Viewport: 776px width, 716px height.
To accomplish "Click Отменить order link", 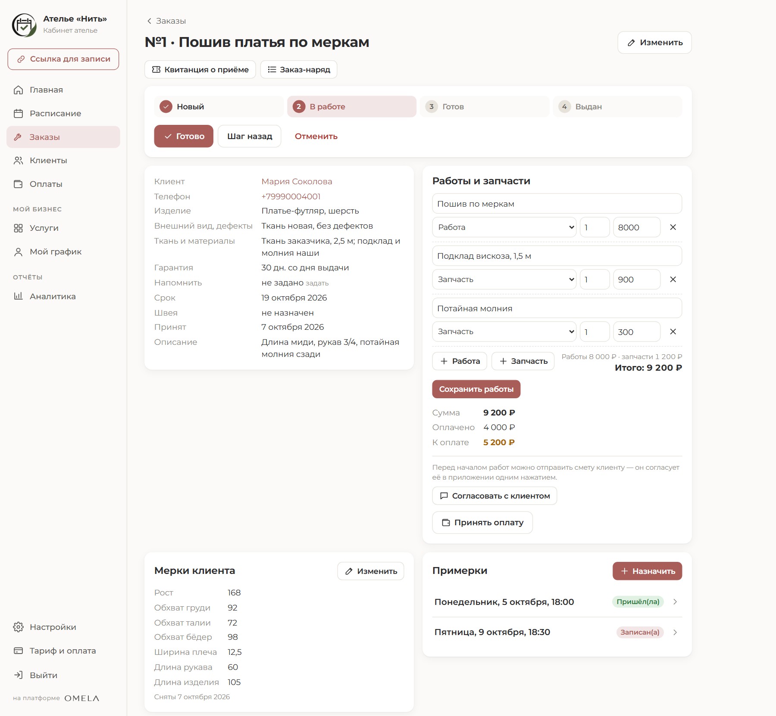I will 316,136.
